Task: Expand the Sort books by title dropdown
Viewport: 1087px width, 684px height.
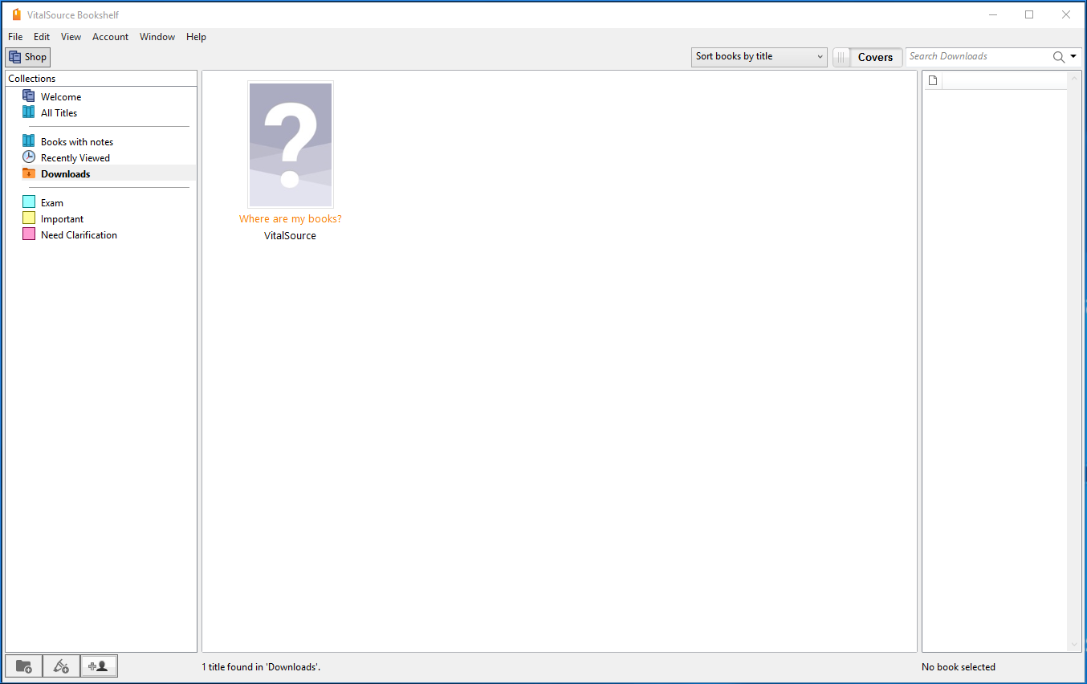Action: (759, 57)
